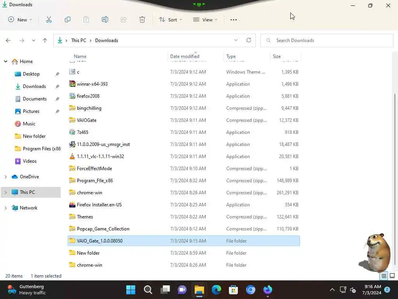Launch Microsoft Edge from taskbar
398x299 pixels.
click(216, 290)
